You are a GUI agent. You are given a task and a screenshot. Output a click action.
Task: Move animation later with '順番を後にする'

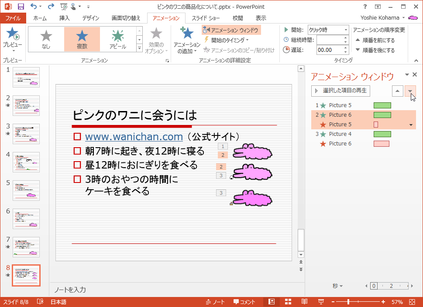(375, 51)
